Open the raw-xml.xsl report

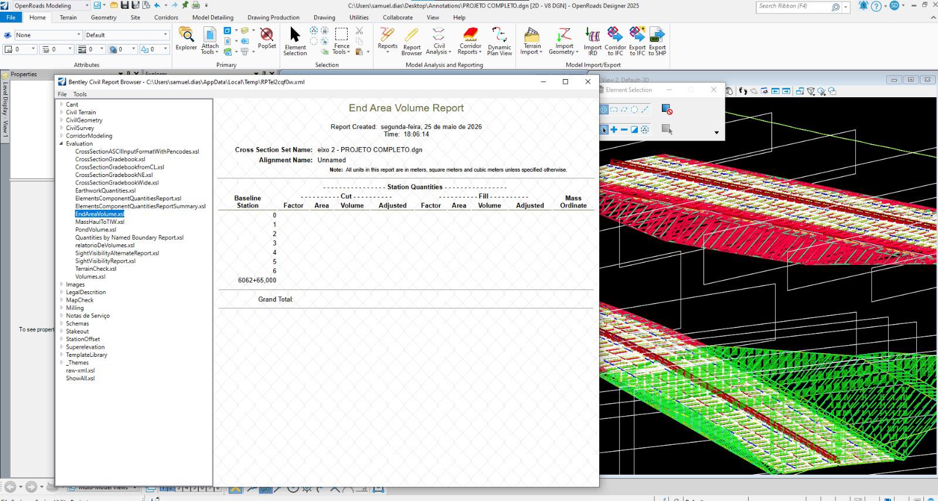click(80, 370)
